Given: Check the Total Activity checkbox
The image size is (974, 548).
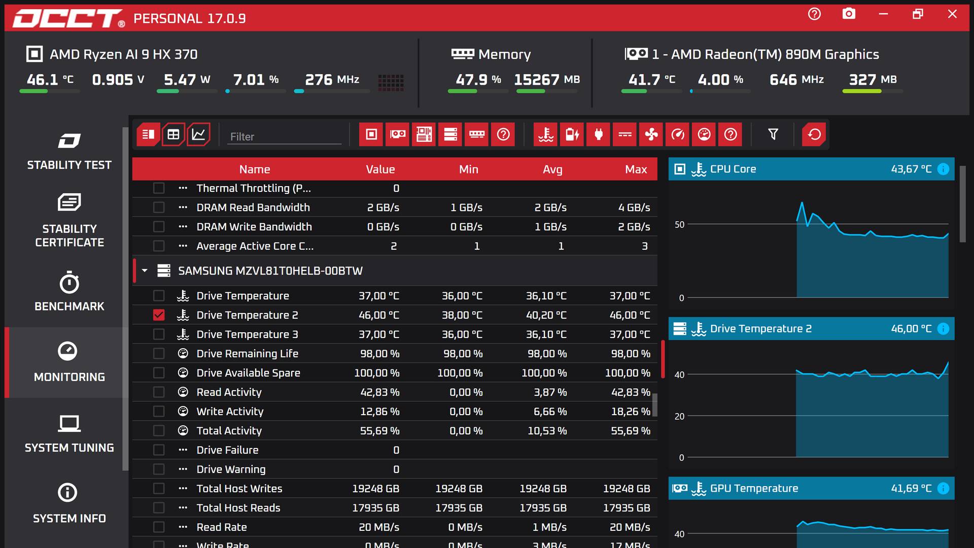Looking at the screenshot, I should click(x=159, y=431).
